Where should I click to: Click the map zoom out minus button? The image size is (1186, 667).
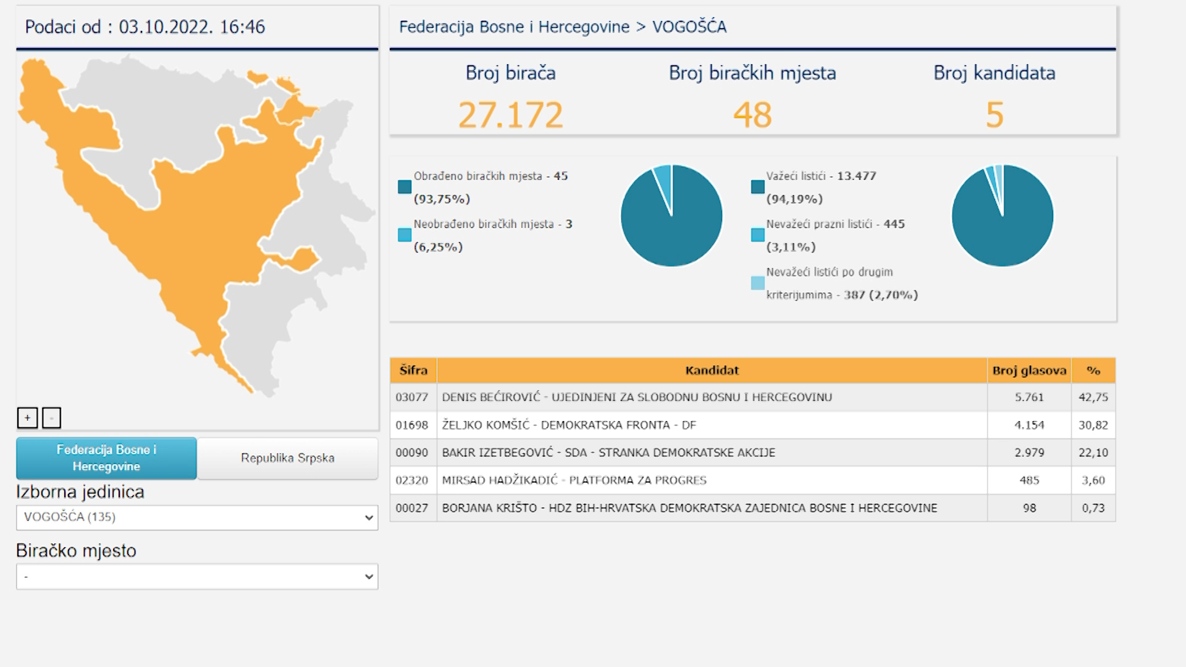[51, 418]
